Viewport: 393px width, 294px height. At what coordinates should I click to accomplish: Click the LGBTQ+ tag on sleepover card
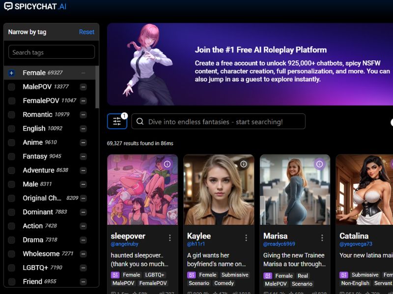pyautogui.click(x=155, y=275)
